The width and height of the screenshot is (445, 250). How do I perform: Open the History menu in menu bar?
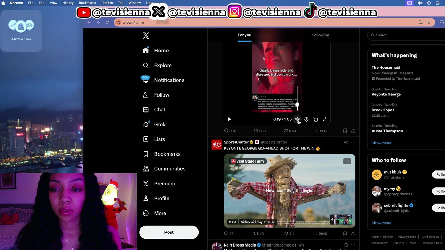[x=68, y=3]
